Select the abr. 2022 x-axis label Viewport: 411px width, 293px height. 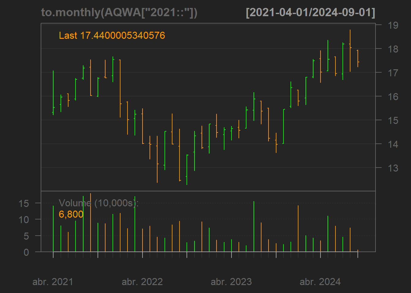142,282
